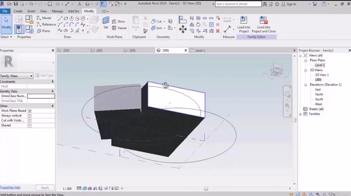Enable the Always vertical checkbox
Viewport: 351px width, 196px height.
point(30,116)
